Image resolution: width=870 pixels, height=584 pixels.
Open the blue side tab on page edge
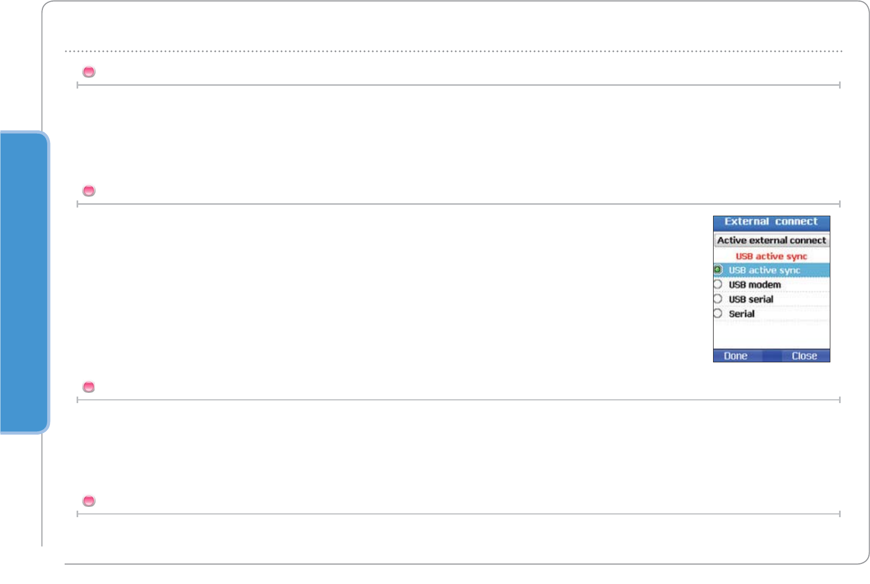pos(23,282)
